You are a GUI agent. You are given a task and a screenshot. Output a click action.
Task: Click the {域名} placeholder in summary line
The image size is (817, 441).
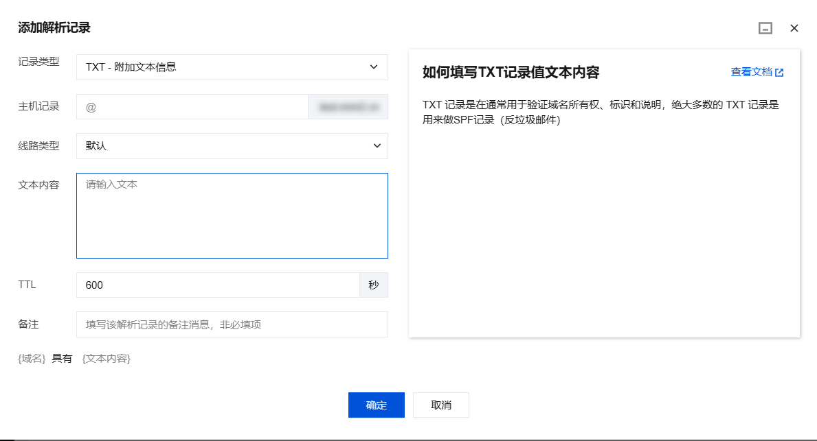click(x=32, y=358)
